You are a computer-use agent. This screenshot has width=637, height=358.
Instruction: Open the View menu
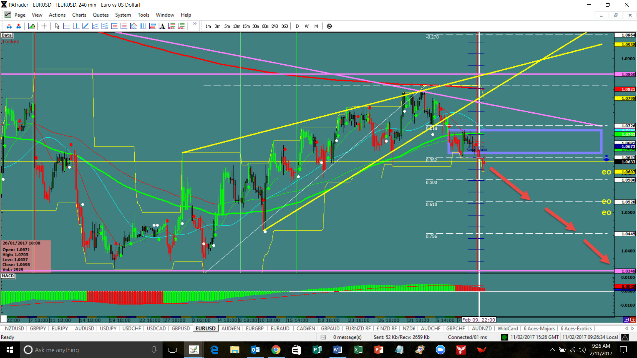click(x=37, y=15)
